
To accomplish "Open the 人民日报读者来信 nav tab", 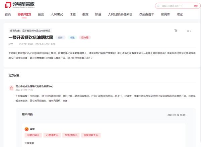I will pyautogui.click(x=120, y=14).
